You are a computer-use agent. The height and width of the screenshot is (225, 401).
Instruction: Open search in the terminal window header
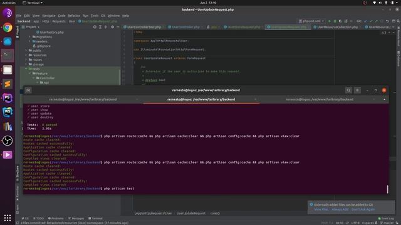pyautogui.click(x=348, y=90)
